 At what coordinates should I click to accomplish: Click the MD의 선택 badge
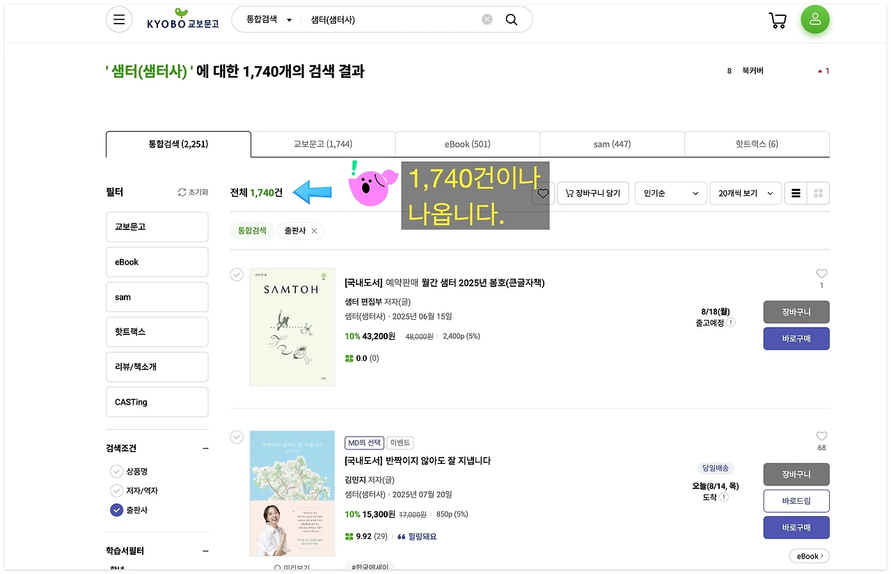pos(364,442)
